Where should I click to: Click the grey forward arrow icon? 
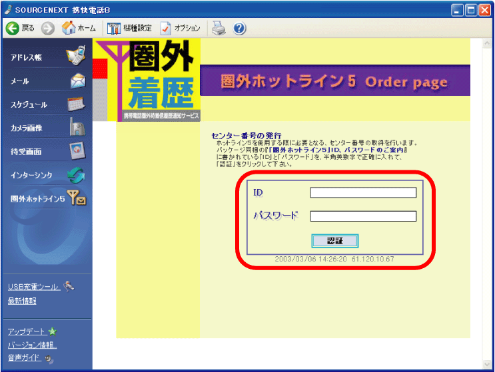pos(48,29)
